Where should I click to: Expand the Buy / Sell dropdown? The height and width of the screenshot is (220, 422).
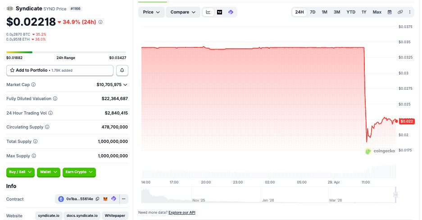[x=21, y=172]
